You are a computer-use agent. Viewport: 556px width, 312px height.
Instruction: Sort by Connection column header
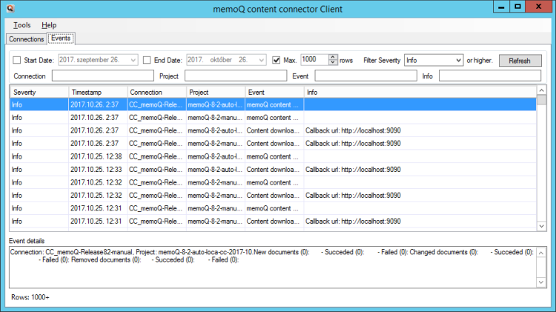156,92
